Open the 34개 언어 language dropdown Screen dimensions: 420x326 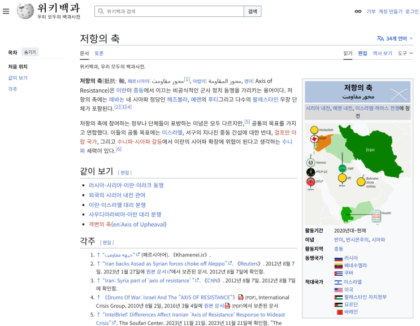(x=395, y=38)
